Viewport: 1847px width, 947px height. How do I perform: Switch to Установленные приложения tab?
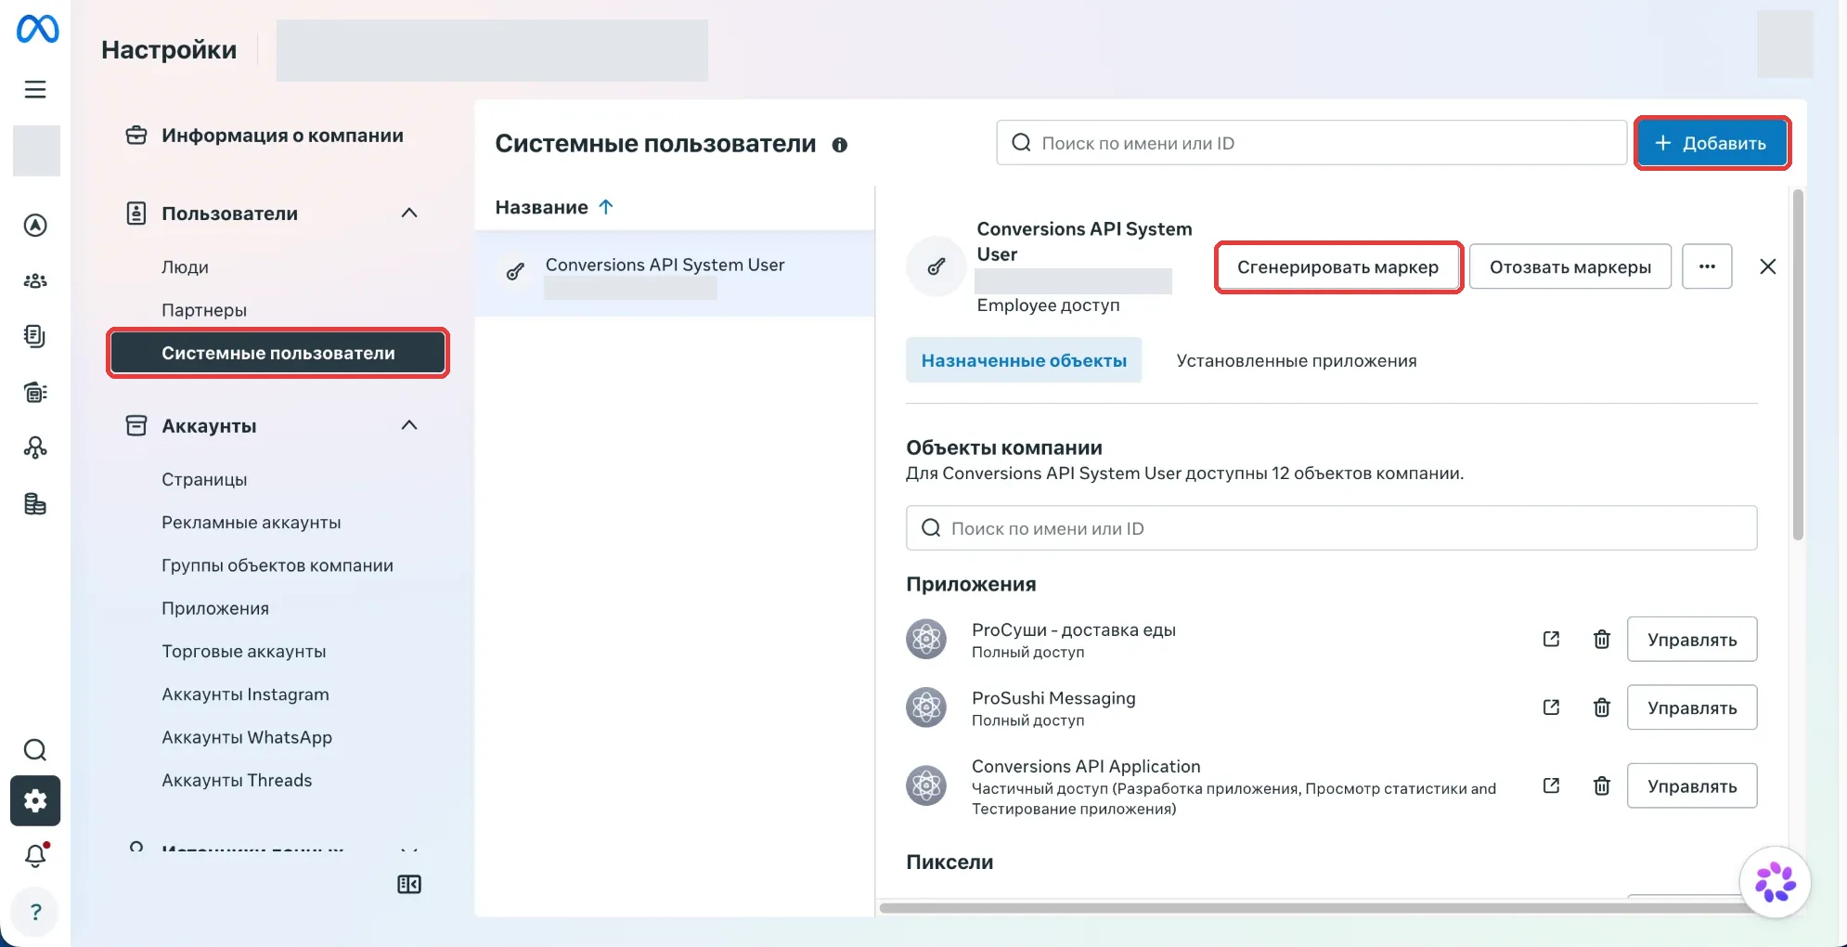(1297, 360)
